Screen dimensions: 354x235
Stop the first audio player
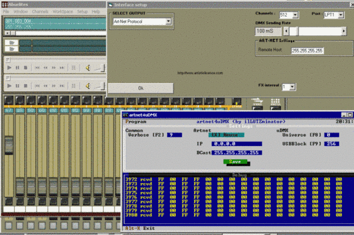coord(25,68)
